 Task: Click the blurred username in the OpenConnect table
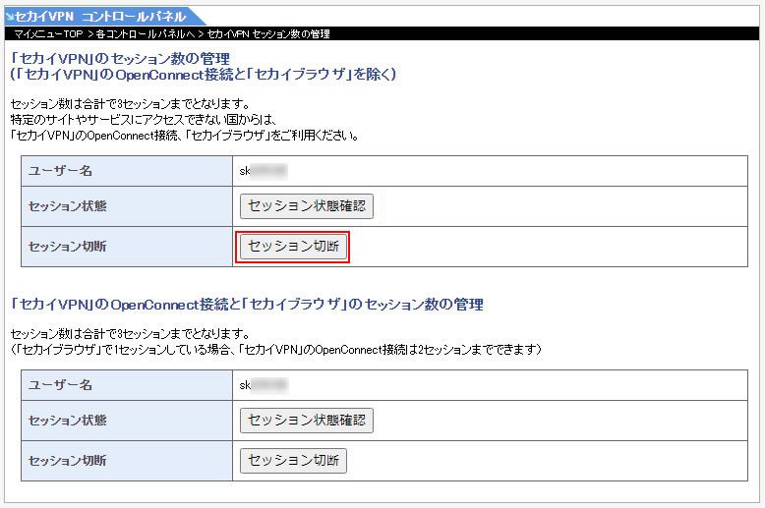pos(263,385)
